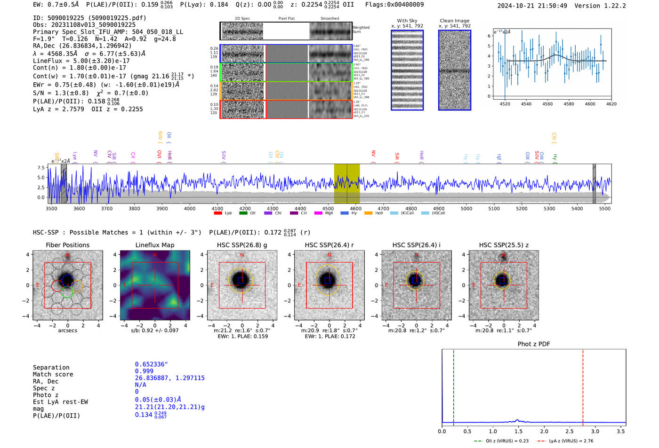659x448 pixels.
Task: Click the red Lyα legend swatch
Action: tap(217, 213)
